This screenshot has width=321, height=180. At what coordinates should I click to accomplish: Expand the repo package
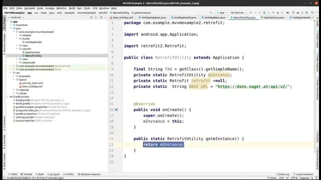pyautogui.click(x=17, y=45)
